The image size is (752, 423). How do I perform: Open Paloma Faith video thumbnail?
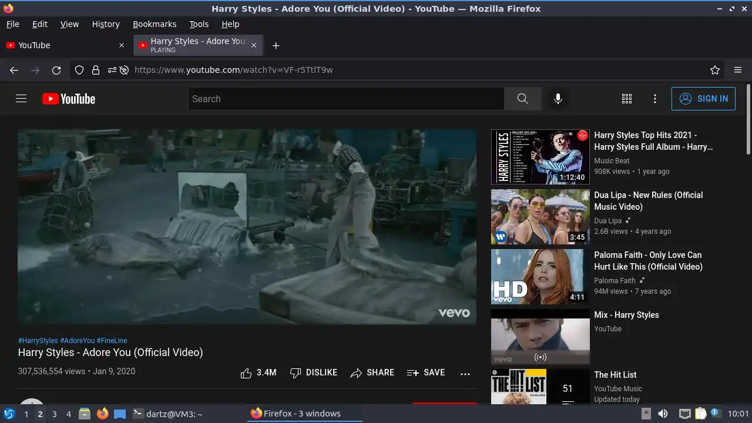540,277
